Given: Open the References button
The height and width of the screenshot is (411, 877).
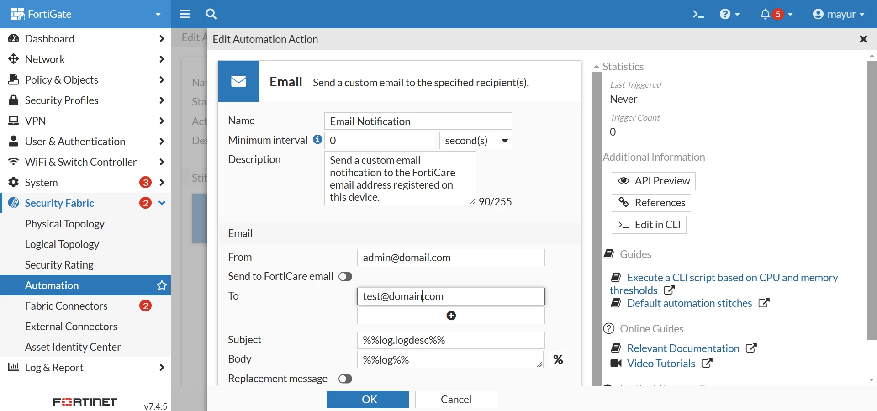Looking at the screenshot, I should (x=651, y=203).
